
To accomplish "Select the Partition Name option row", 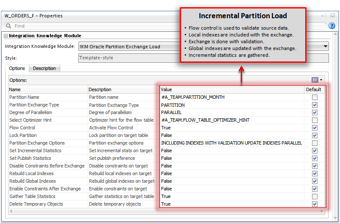I will pyautogui.click(x=167, y=97).
